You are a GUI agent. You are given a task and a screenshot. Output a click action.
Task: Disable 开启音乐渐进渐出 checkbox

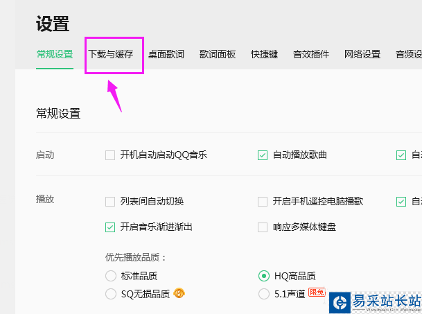(110, 227)
